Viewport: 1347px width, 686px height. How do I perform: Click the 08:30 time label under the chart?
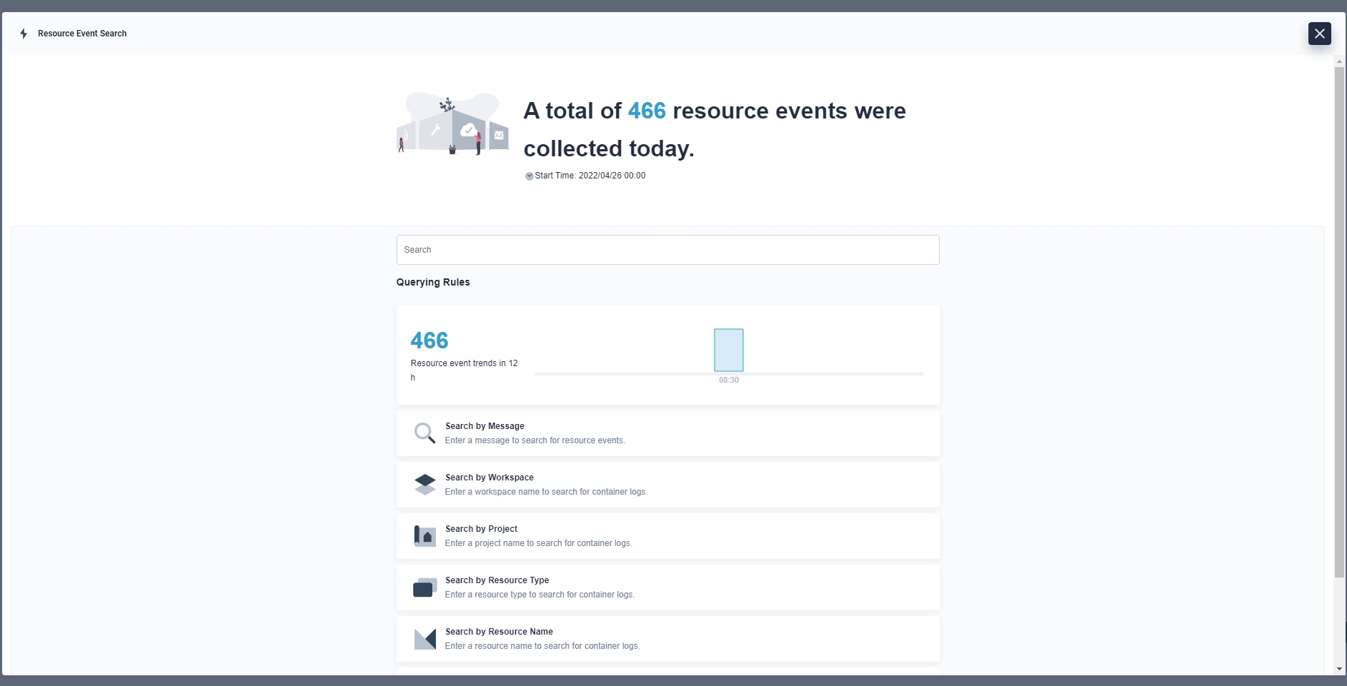click(x=728, y=380)
